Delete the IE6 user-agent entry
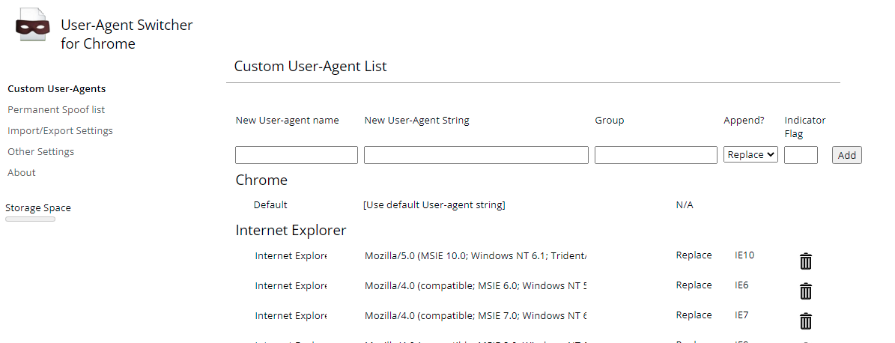The height and width of the screenshot is (343, 895). [805, 291]
